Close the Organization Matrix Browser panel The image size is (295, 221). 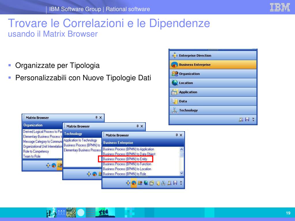(101, 117)
